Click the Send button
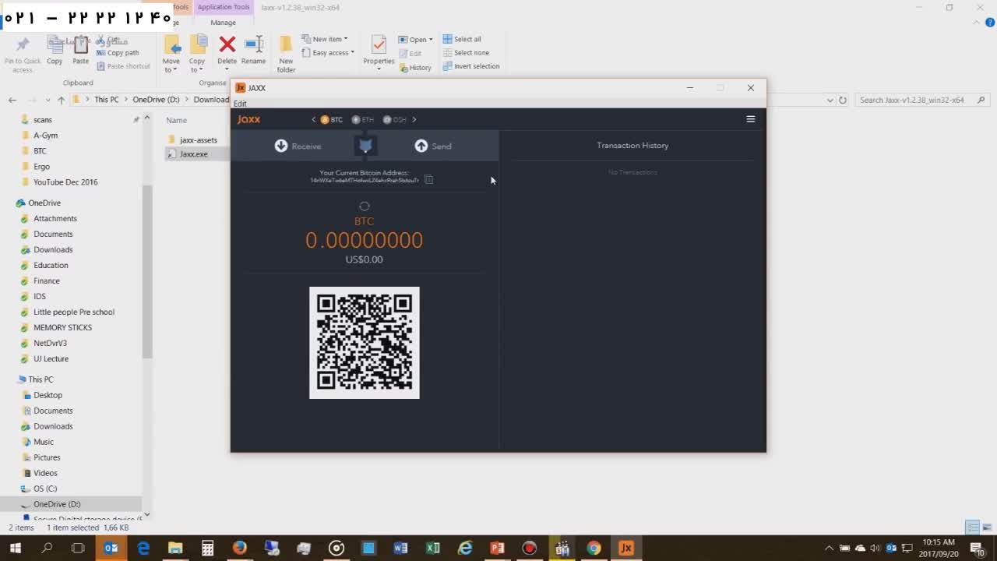 pyautogui.click(x=433, y=146)
